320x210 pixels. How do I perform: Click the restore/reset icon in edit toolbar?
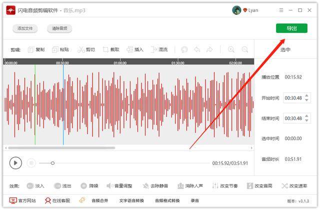184,49
